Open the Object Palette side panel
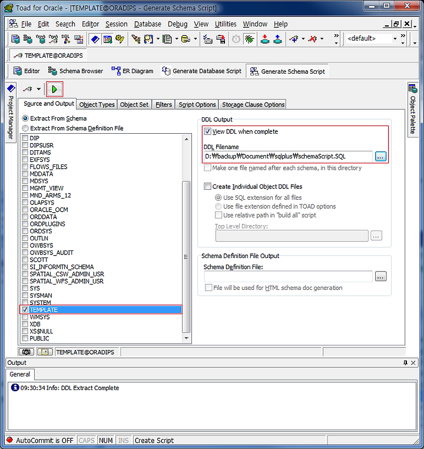The height and width of the screenshot is (449, 424). (413, 110)
